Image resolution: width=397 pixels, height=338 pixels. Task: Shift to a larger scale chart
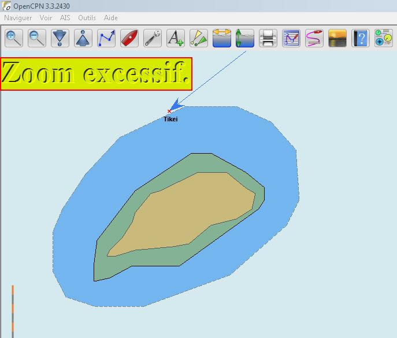(x=60, y=39)
